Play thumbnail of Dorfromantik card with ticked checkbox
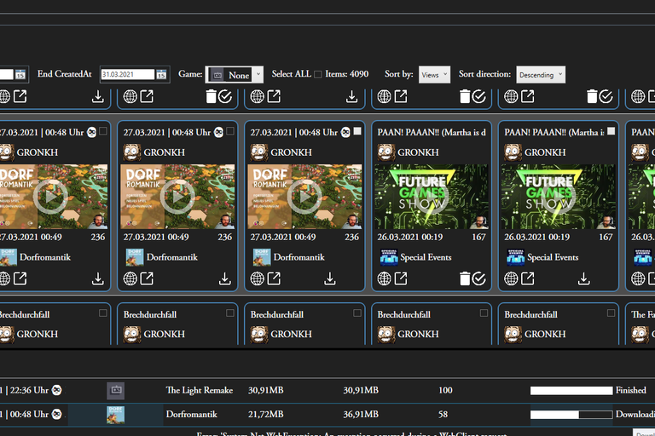Image resolution: width=655 pixels, height=436 pixels. pyautogui.click(x=304, y=197)
